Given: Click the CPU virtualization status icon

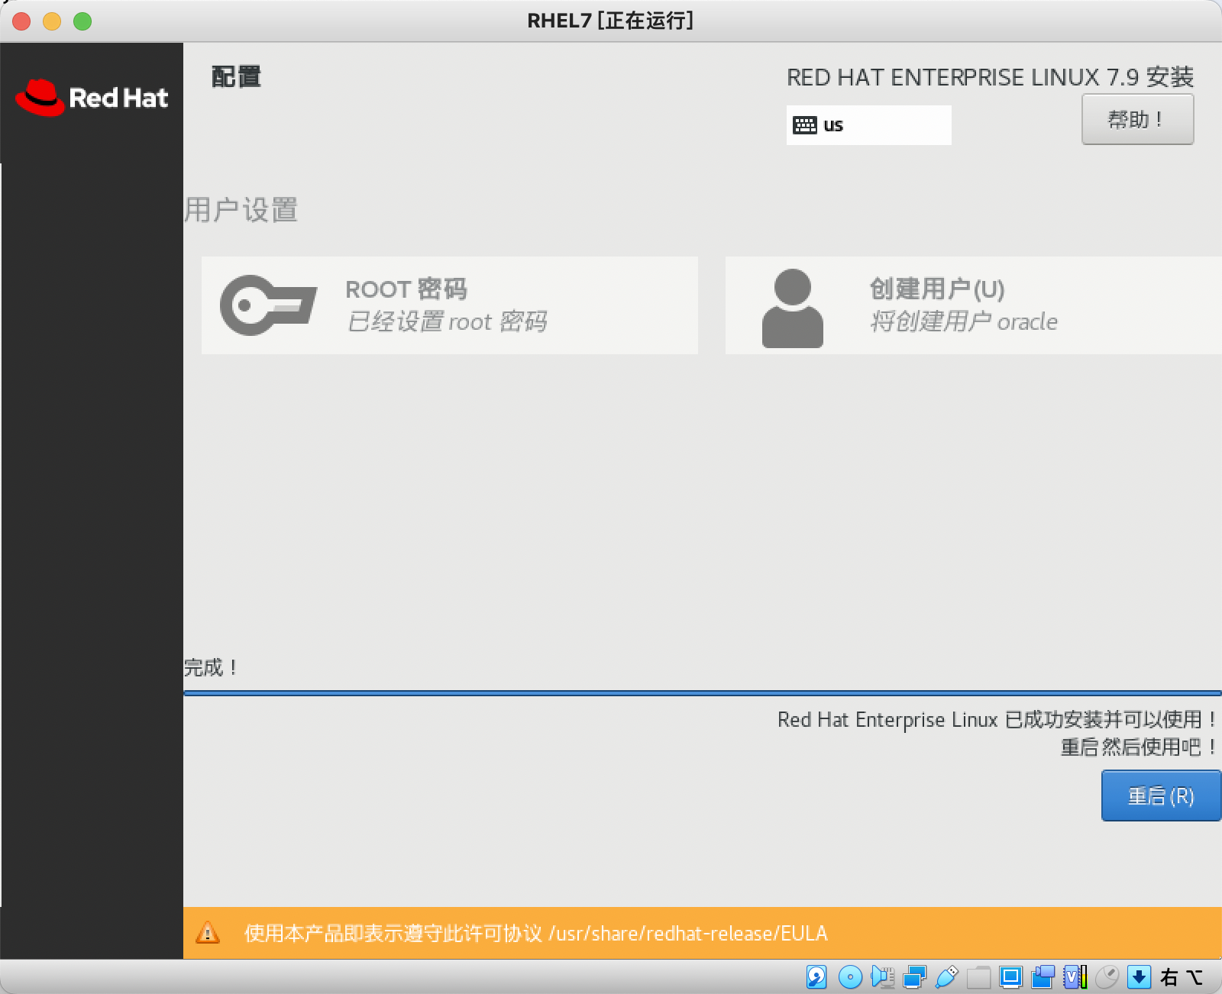Looking at the screenshot, I should click(1075, 976).
